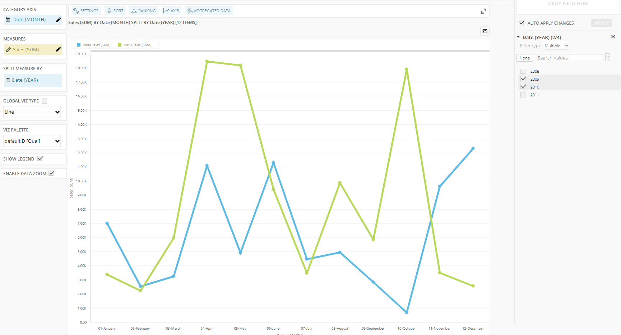Expand chart to fullscreen with the maximize icon
This screenshot has height=335, width=621.
pyautogui.click(x=484, y=10)
